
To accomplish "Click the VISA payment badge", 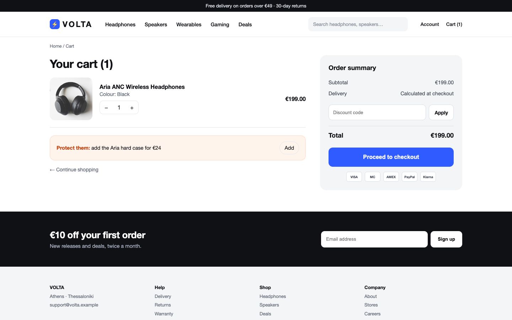I will tap(354, 177).
